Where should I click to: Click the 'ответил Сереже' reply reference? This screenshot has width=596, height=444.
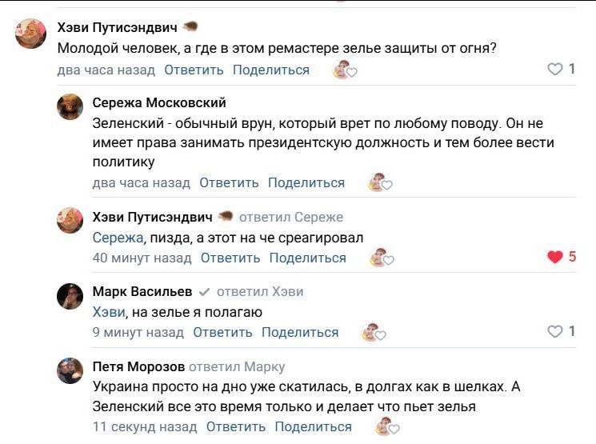tap(291, 217)
